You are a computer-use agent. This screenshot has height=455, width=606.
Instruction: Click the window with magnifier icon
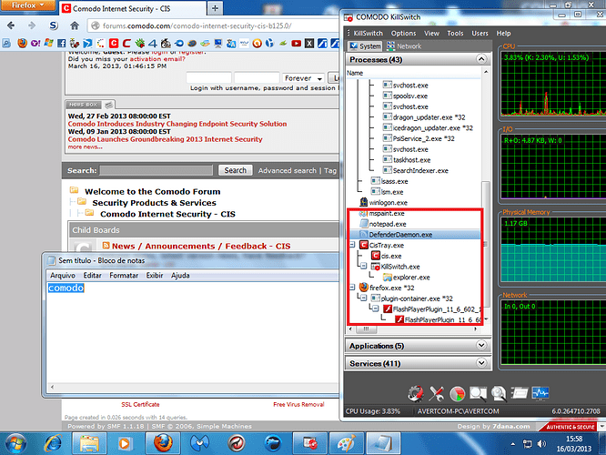478,393
